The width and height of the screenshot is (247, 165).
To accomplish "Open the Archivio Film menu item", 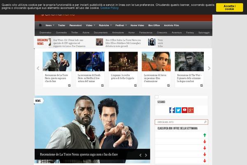I will click(171, 25).
